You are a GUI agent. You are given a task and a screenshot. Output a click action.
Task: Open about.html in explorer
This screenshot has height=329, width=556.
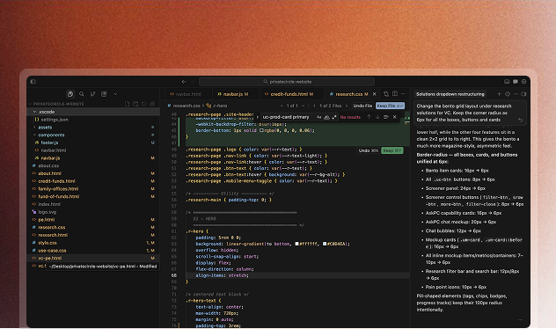[x=93, y=173]
